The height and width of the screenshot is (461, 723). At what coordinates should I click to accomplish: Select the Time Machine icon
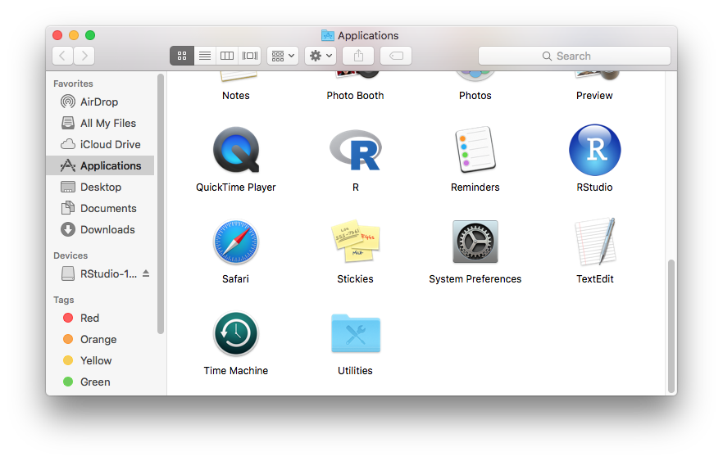pyautogui.click(x=236, y=334)
